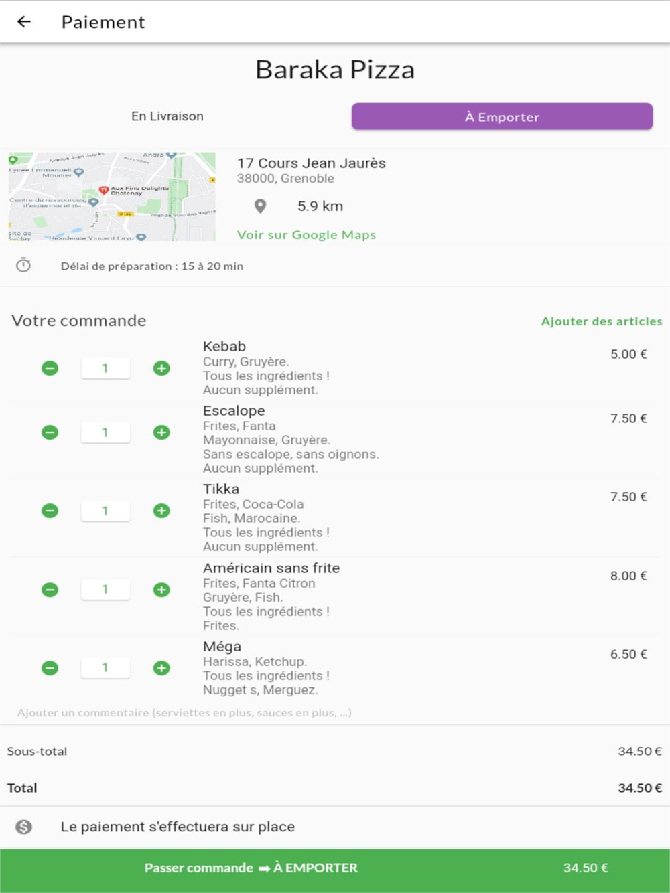Image resolution: width=670 pixels, height=893 pixels.
Task: Go back using the arrow icon
Action: (x=24, y=22)
